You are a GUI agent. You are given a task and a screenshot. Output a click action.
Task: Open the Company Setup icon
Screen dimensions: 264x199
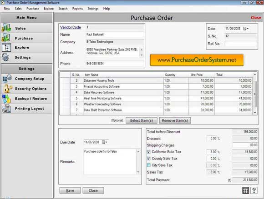7,79
